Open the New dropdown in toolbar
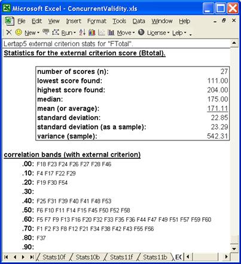This screenshot has height=264, width=241. pyautogui.click(x=32, y=32)
